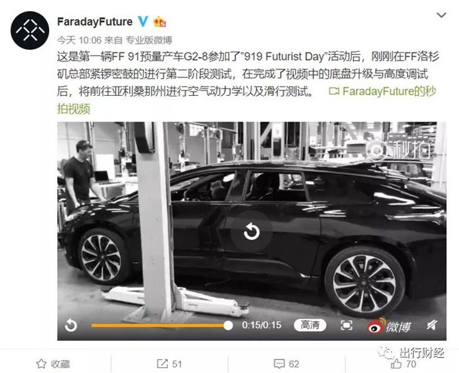Enter fullscreen with the fullscreen icon
The width and height of the screenshot is (459, 373).
[347, 325]
